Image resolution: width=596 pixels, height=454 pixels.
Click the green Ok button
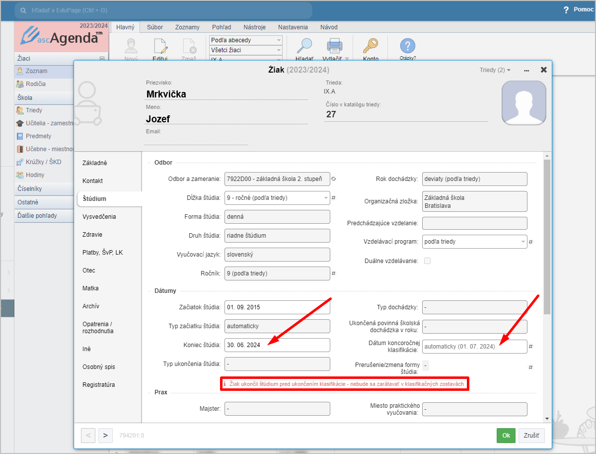coord(506,436)
